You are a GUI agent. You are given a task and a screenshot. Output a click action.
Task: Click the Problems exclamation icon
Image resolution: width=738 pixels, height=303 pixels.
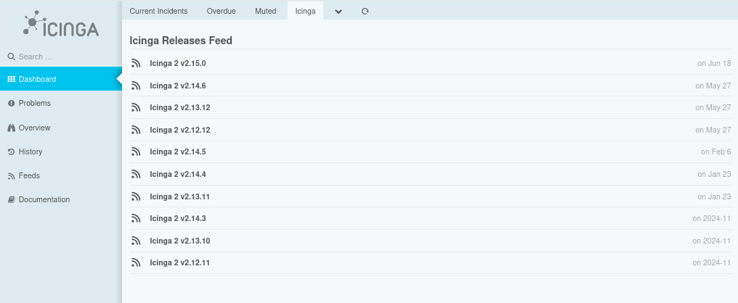coord(12,104)
